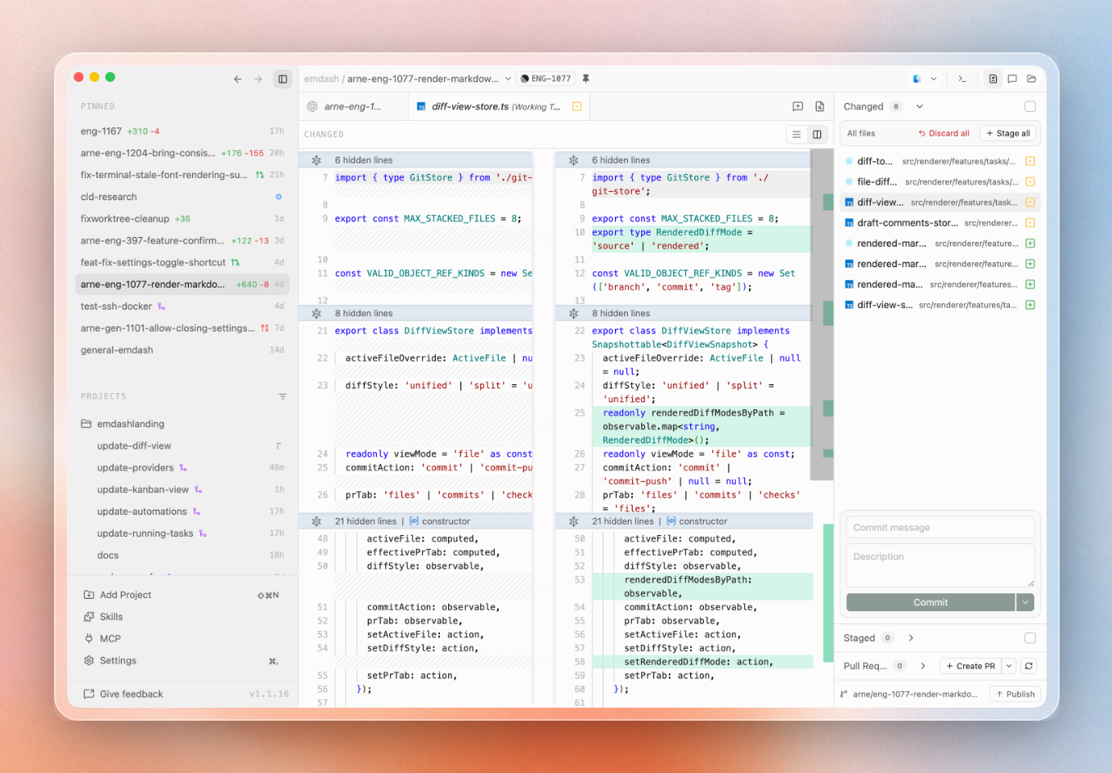
Task: Open the Create PR dropdown arrow
Action: 1009,666
